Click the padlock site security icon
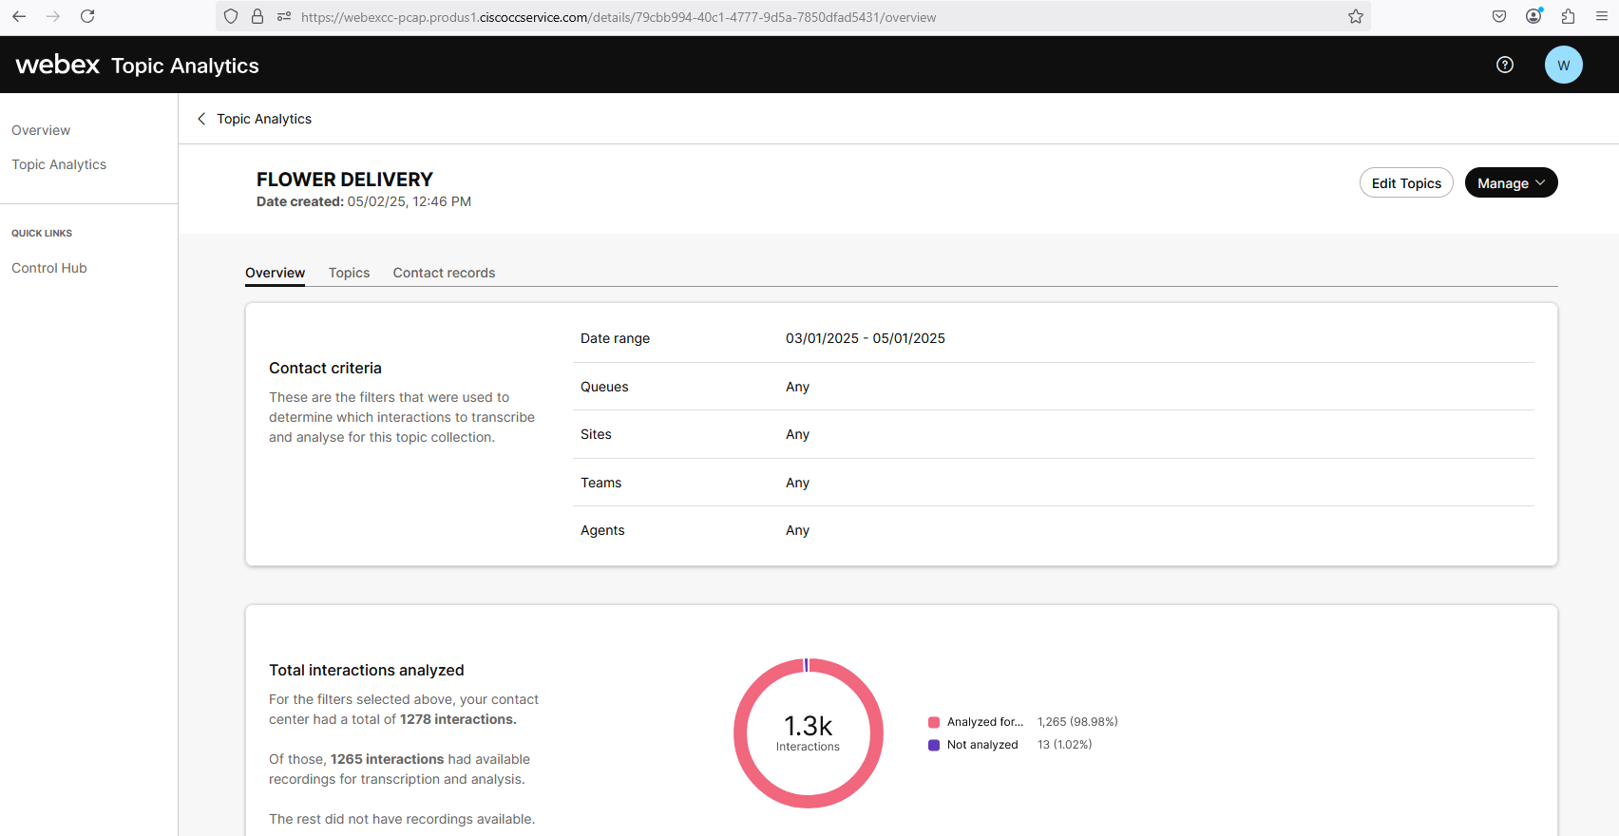This screenshot has height=836, width=1619. [x=257, y=16]
